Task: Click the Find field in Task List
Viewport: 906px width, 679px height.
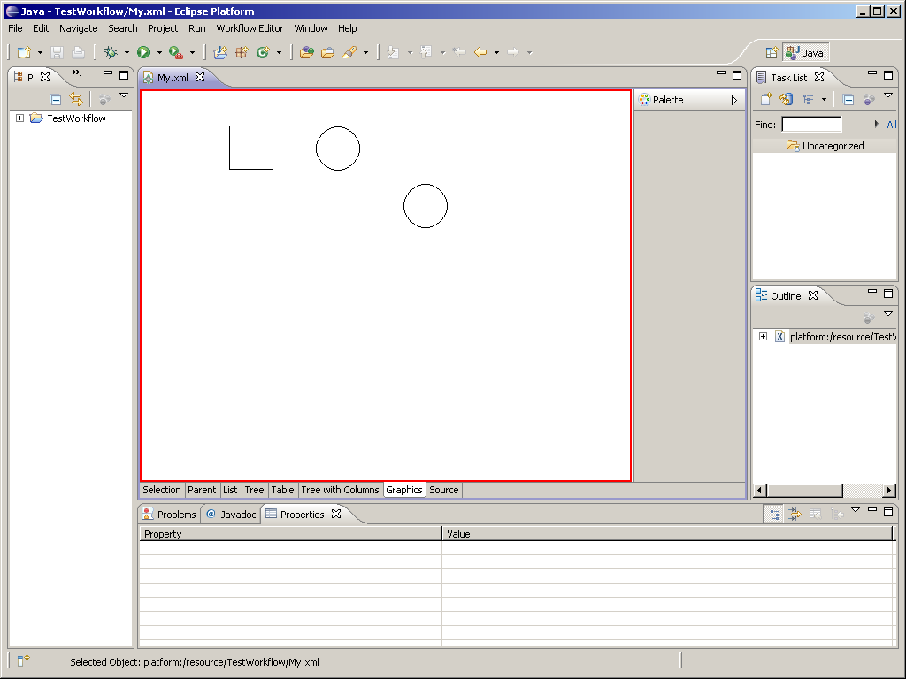Action: pos(811,125)
